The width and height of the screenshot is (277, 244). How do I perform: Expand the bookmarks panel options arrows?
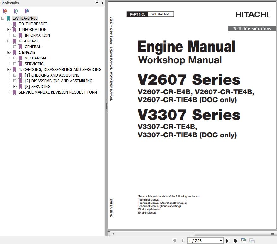(97, 3)
